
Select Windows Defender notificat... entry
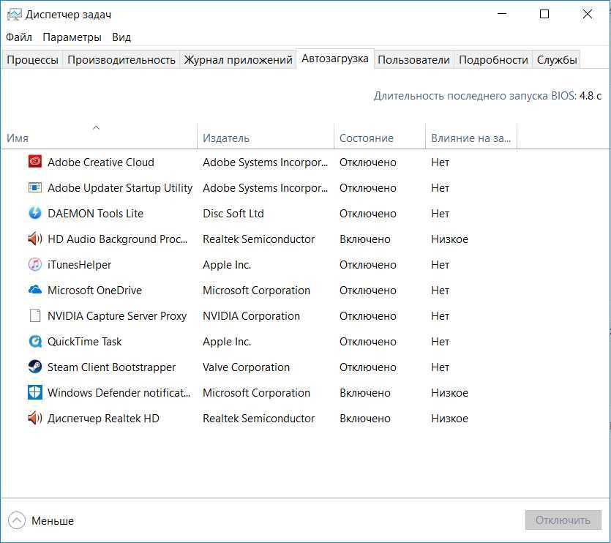tap(119, 392)
